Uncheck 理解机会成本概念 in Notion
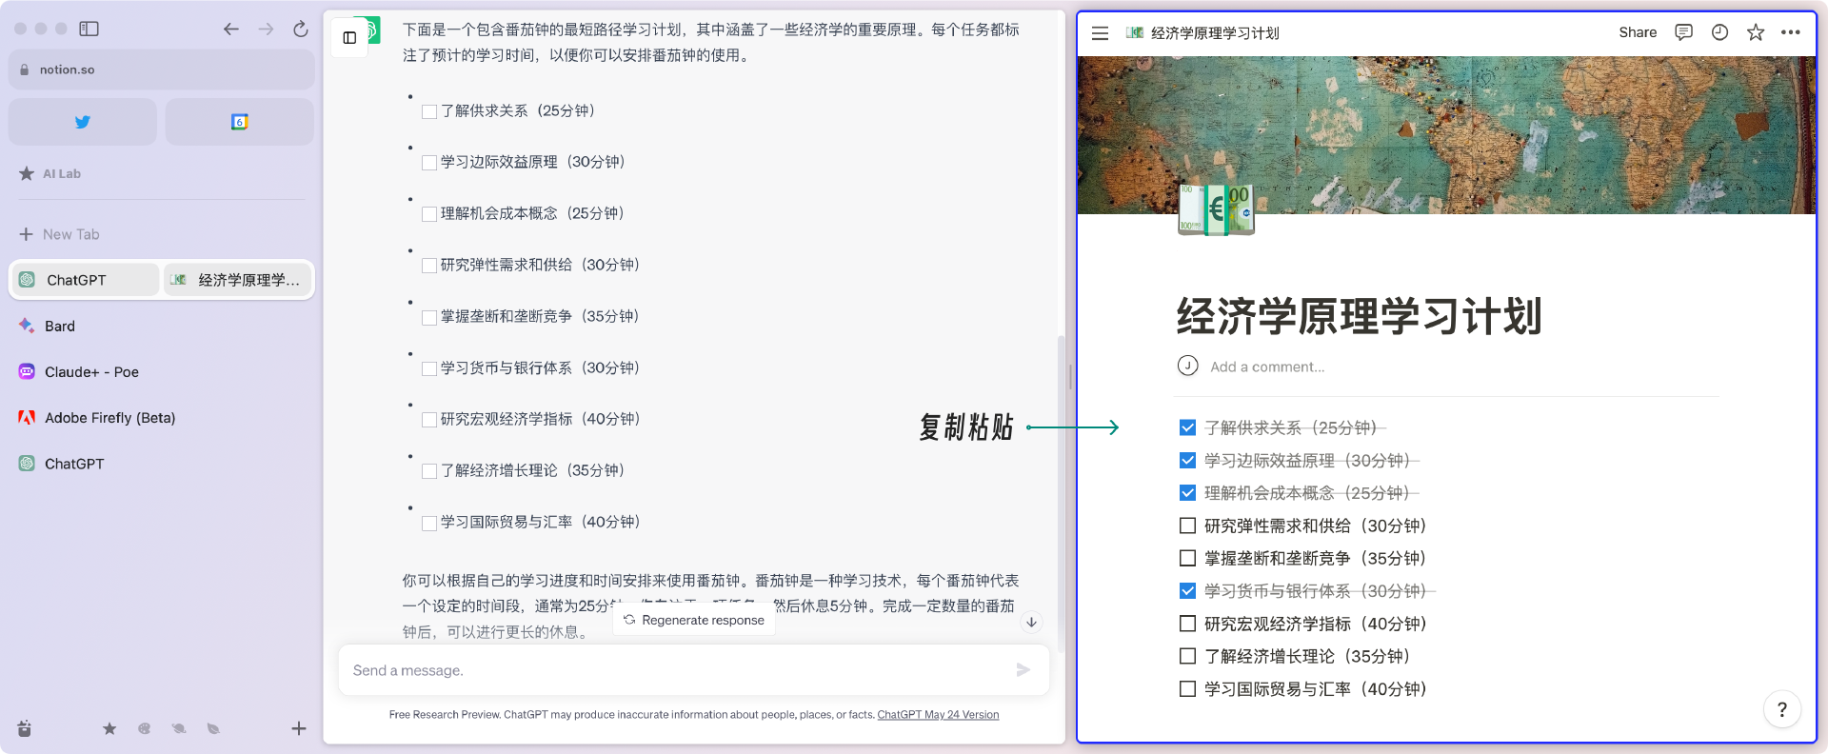1828x754 pixels. tap(1187, 492)
